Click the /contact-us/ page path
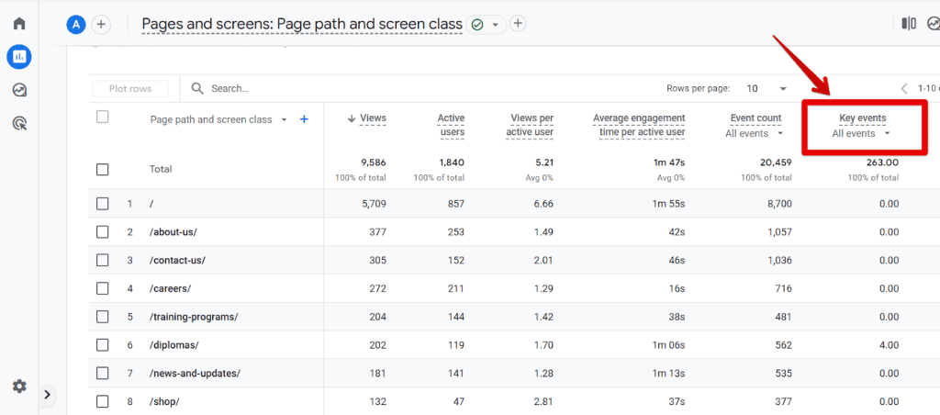This screenshot has height=415, width=940. (177, 260)
